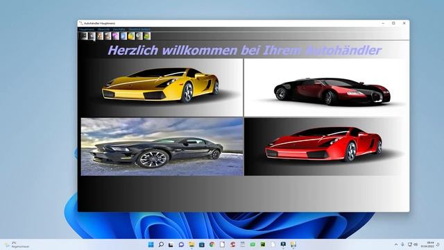Click the pink-magenta toolbar icon
The height and width of the screenshot is (250, 444).
coord(116,36)
